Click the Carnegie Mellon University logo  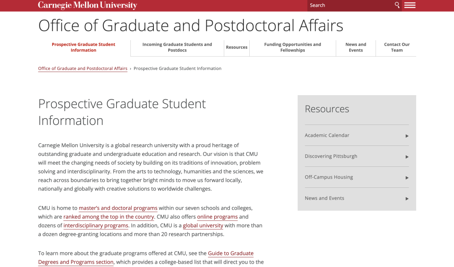click(87, 5)
